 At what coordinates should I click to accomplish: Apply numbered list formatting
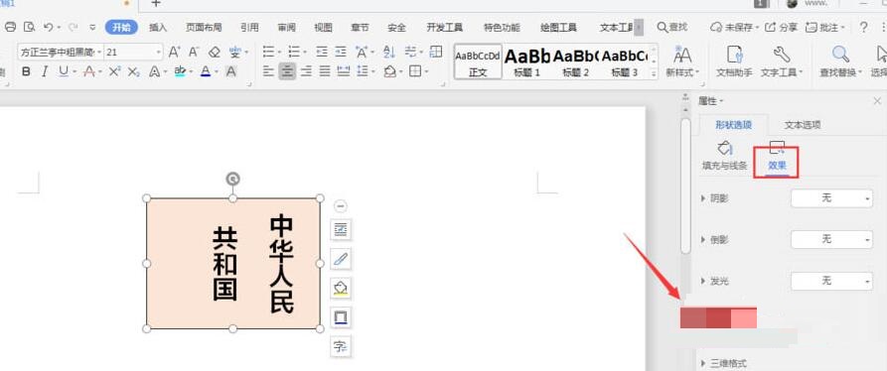click(x=294, y=53)
